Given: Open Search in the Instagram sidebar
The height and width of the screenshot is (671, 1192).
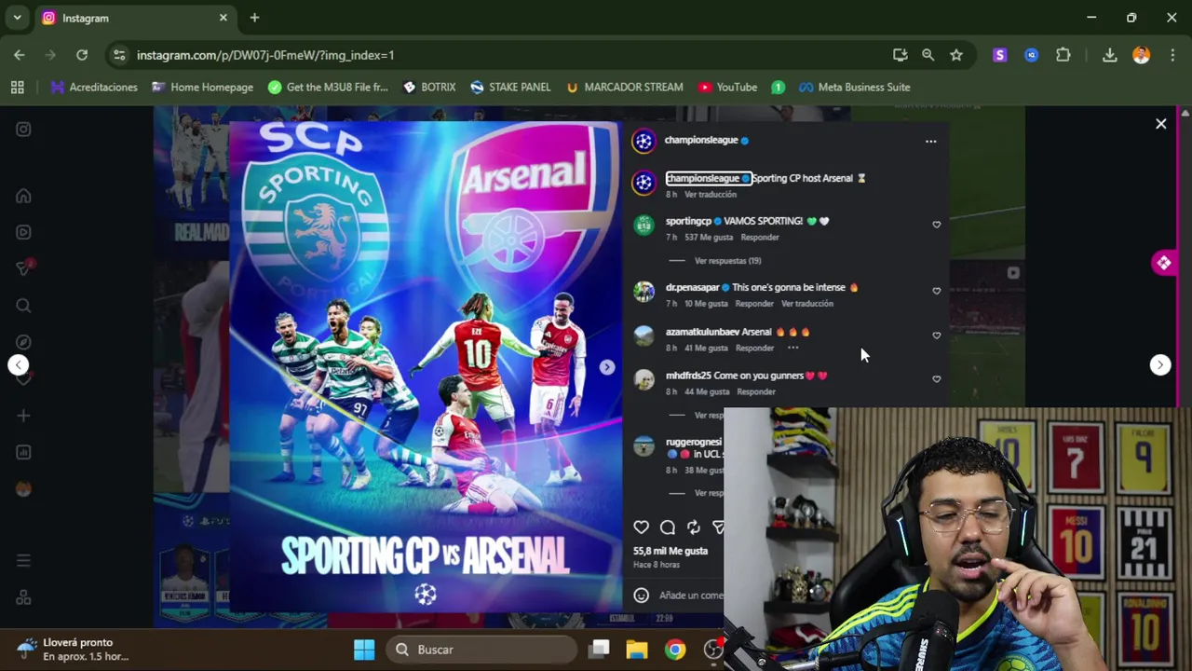Looking at the screenshot, I should coord(23,306).
